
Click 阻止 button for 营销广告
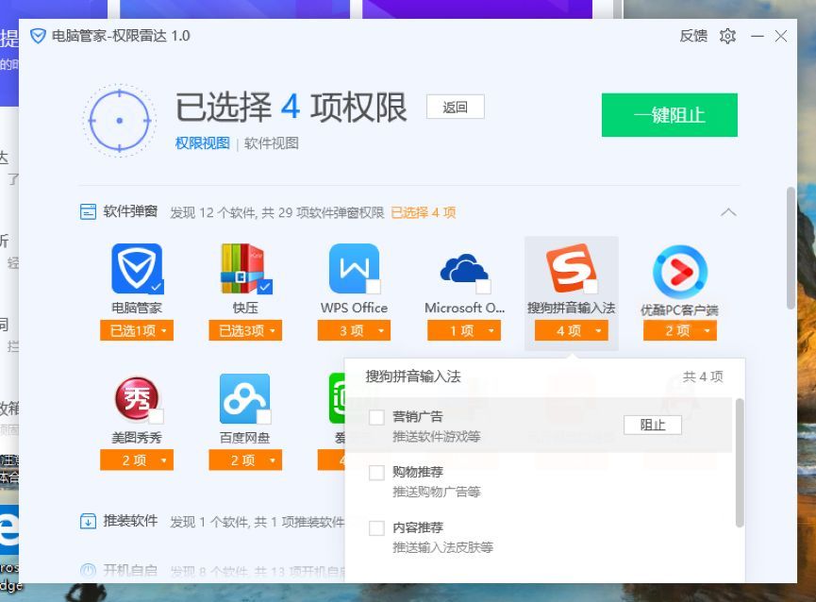click(653, 426)
